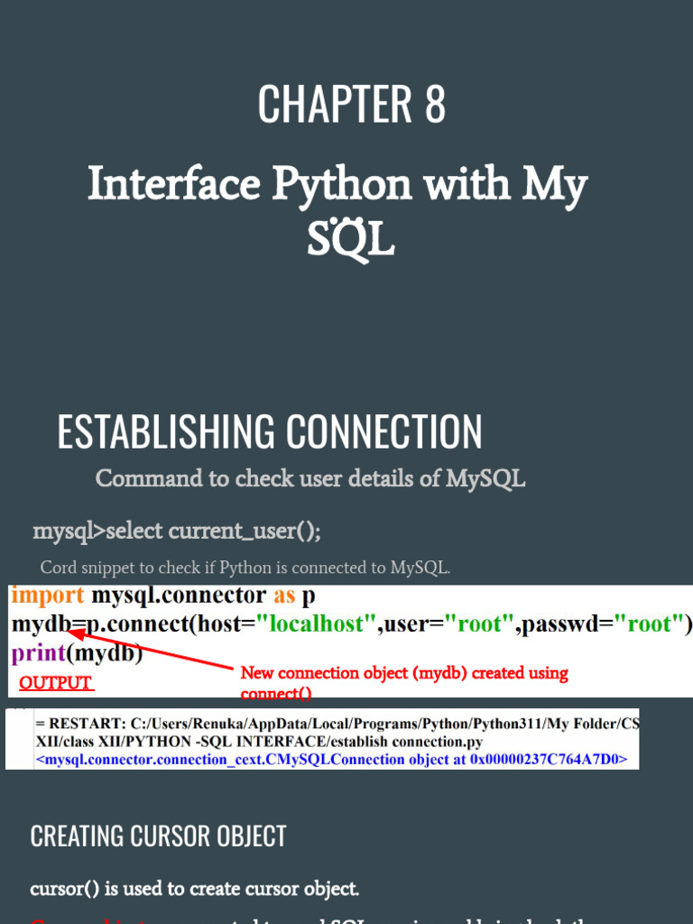Screen dimensions: 693x924
Task: Select 'Command to check user details of MySQL'
Action: [x=310, y=478]
